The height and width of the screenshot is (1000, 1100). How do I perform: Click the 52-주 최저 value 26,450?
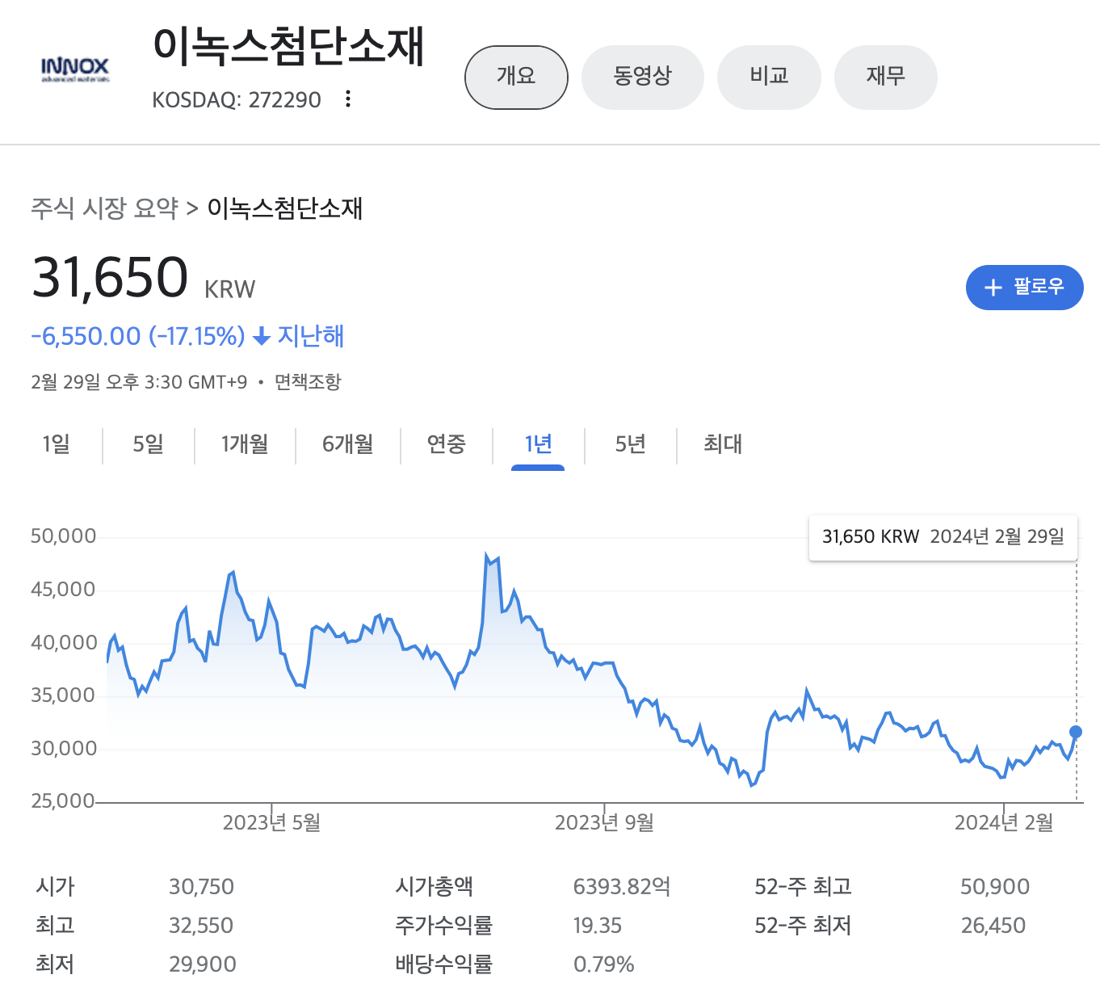993,926
